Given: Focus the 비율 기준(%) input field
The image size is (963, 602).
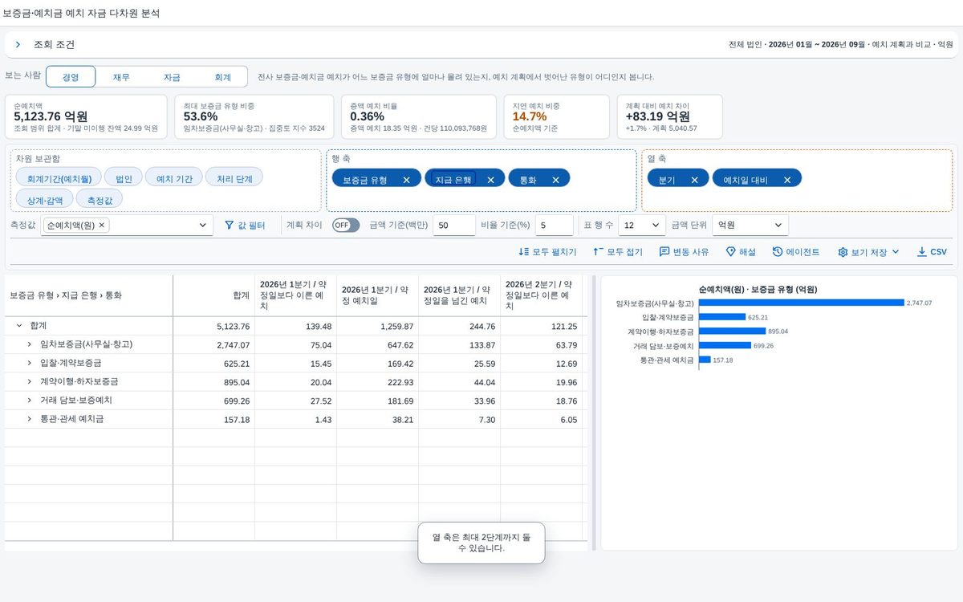Looking at the screenshot, I should [x=555, y=226].
